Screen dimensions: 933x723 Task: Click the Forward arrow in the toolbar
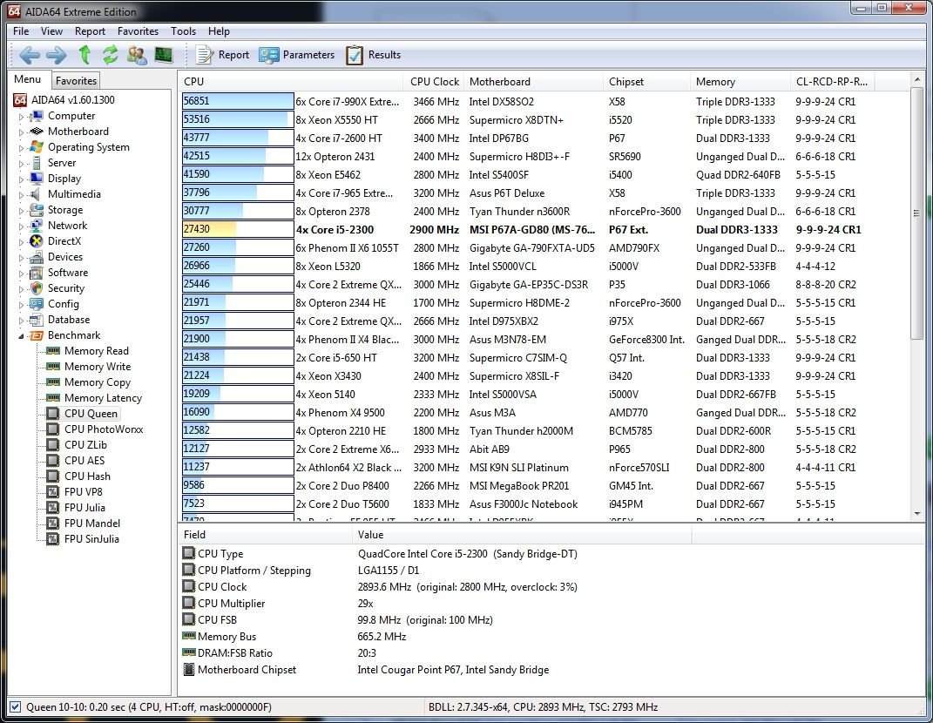(57, 55)
